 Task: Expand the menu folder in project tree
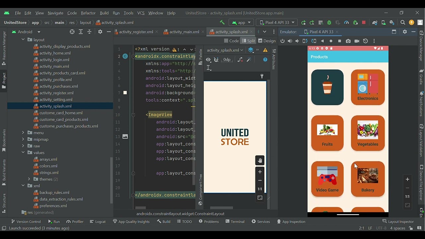click(x=23, y=133)
